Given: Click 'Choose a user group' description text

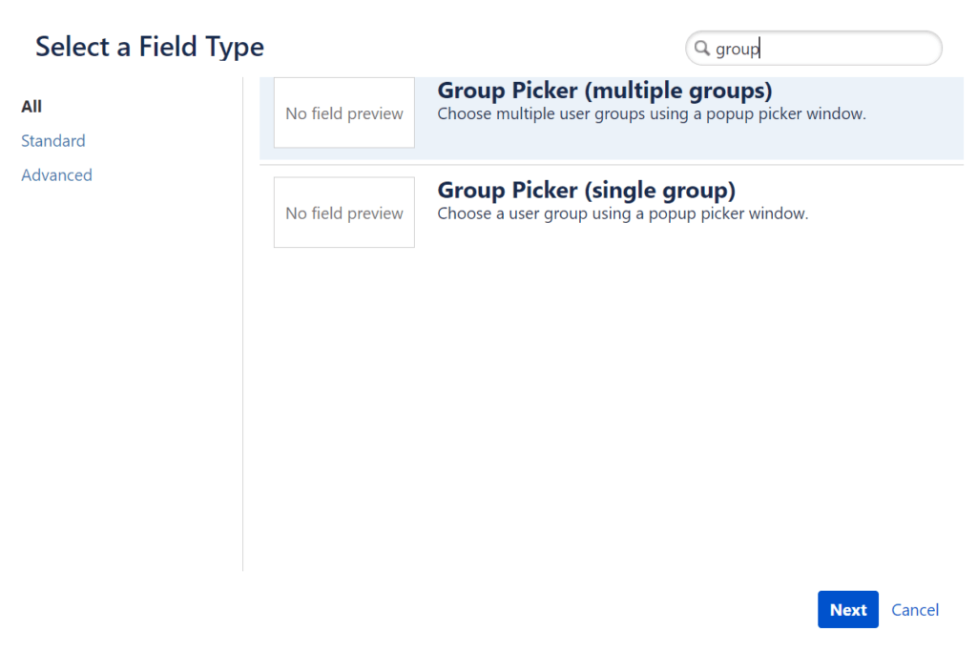Looking at the screenshot, I should (622, 213).
